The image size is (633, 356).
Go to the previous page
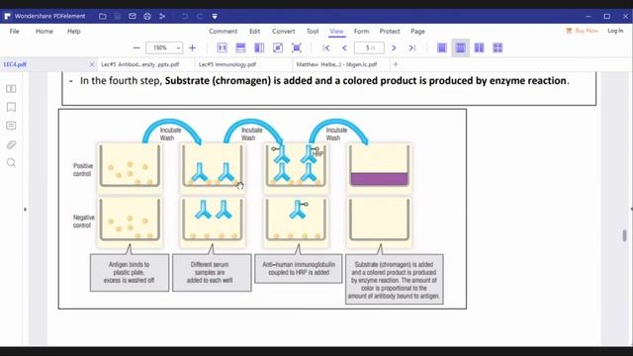344,48
